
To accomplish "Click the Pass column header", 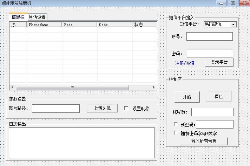I will pyautogui.click(x=79, y=25).
